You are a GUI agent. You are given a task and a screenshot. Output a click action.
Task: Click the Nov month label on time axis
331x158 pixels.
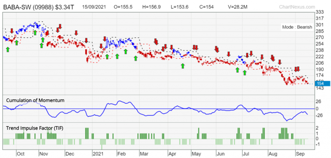pyautogui.click(x=44, y=153)
